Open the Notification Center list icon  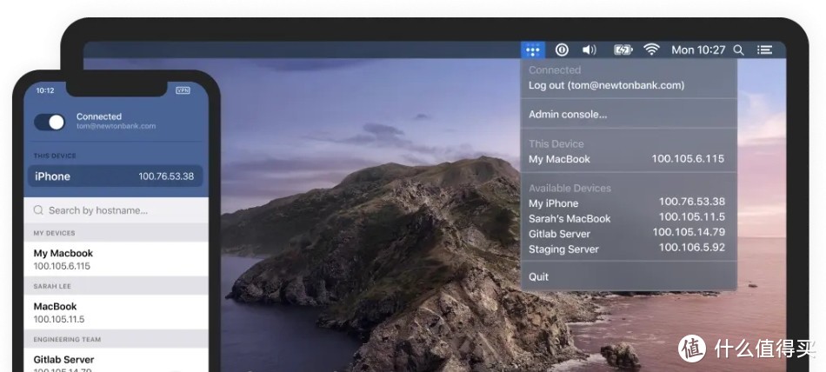764,50
